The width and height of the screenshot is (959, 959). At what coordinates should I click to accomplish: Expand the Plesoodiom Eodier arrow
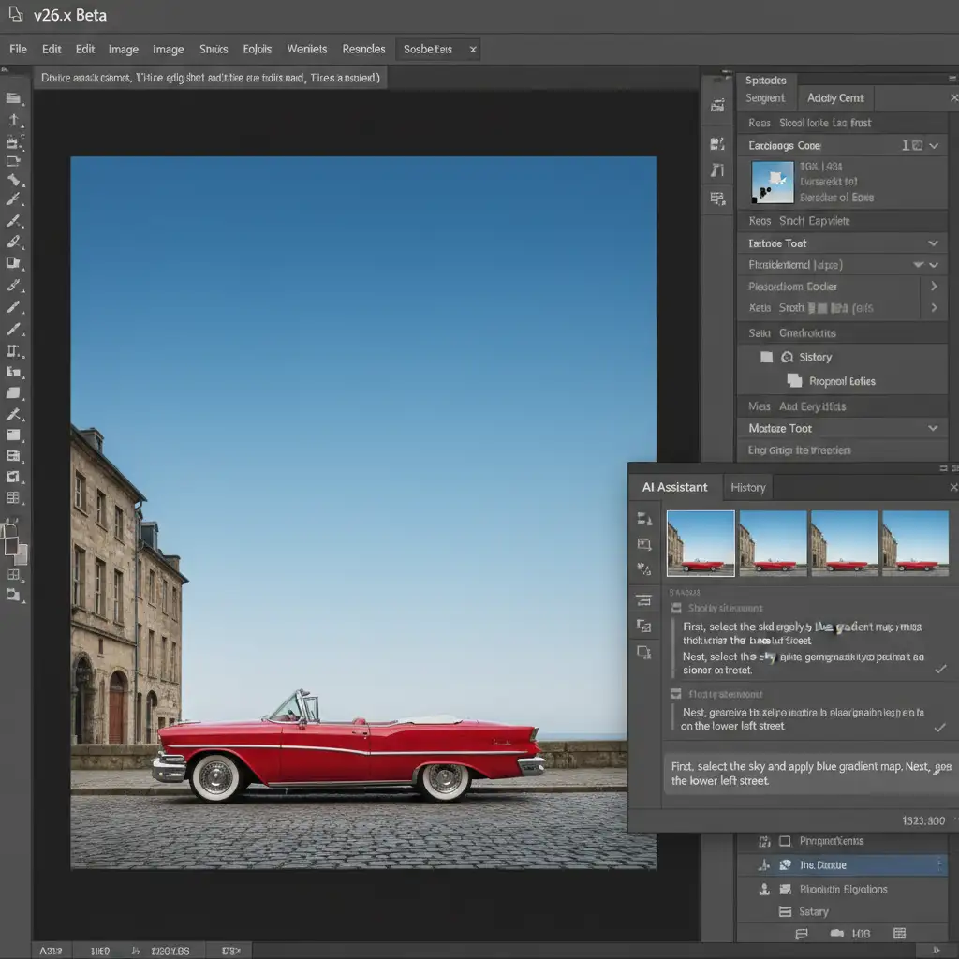933,287
